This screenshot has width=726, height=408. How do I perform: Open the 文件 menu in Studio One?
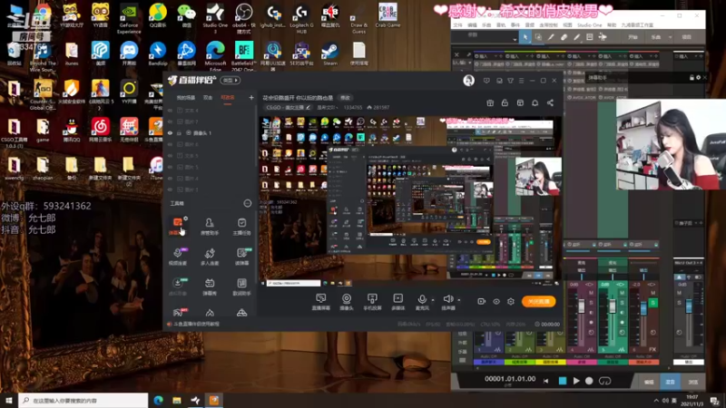(457, 25)
